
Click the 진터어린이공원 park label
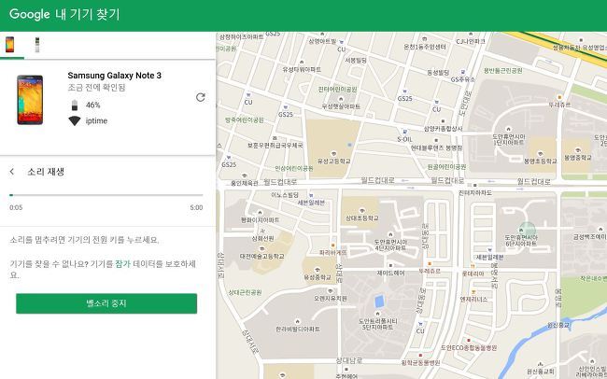click(337, 90)
